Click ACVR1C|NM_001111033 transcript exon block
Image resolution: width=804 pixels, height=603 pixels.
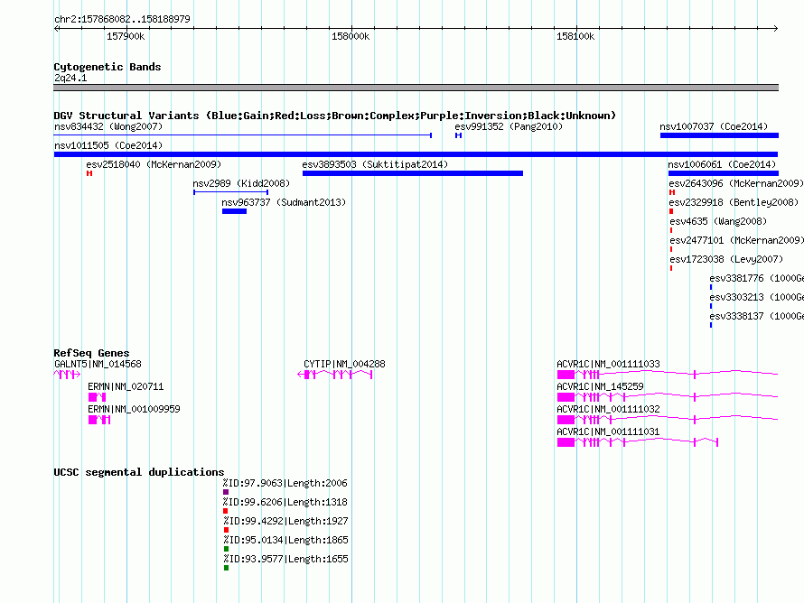(566, 375)
